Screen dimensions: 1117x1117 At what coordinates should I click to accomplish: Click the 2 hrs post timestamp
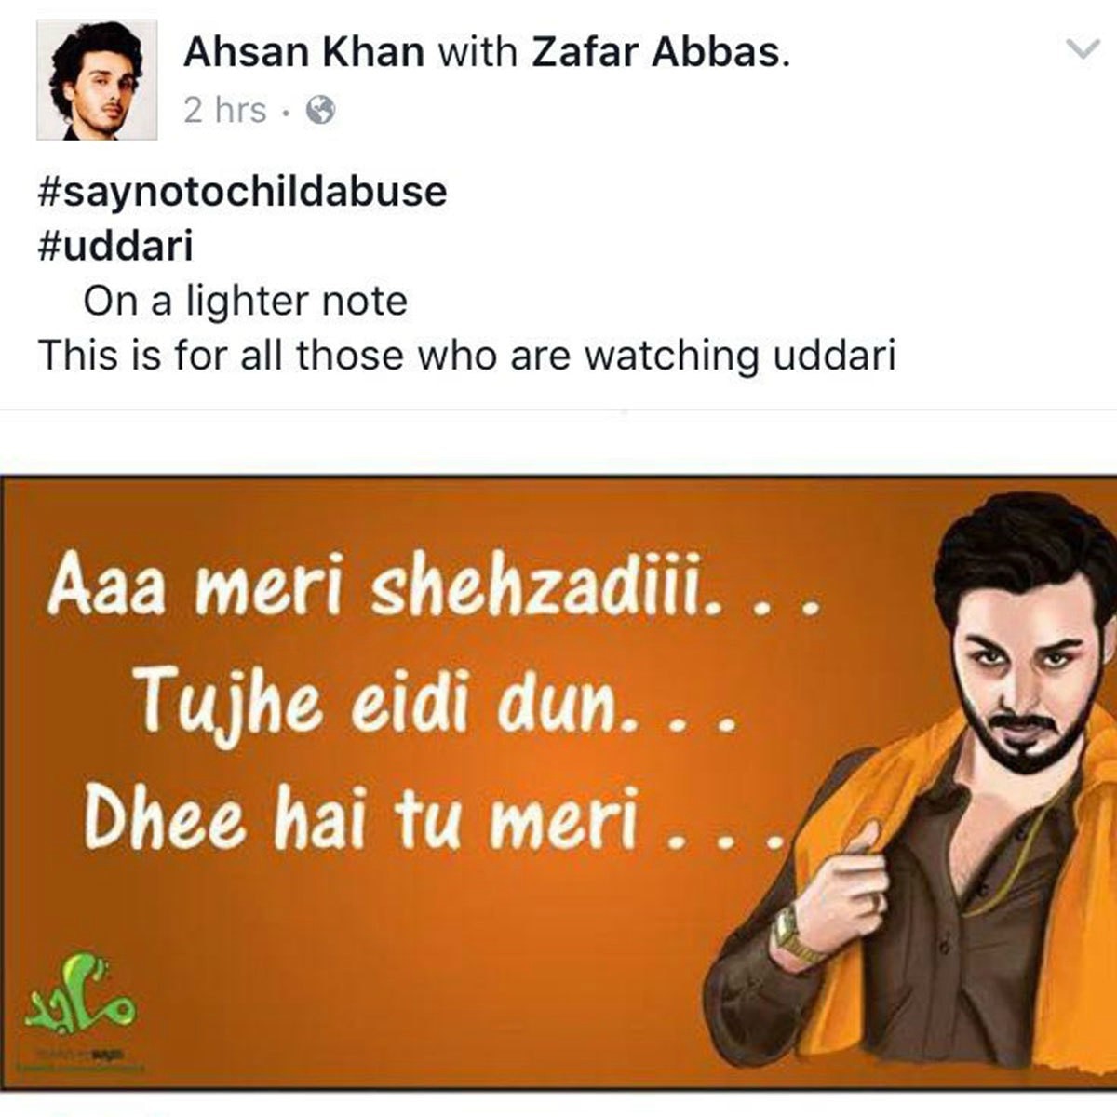[225, 110]
